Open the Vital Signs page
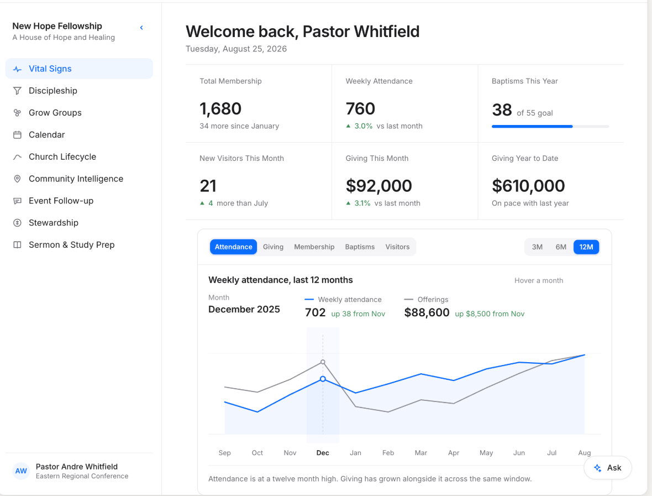This screenshot has height=496, width=652. click(79, 69)
